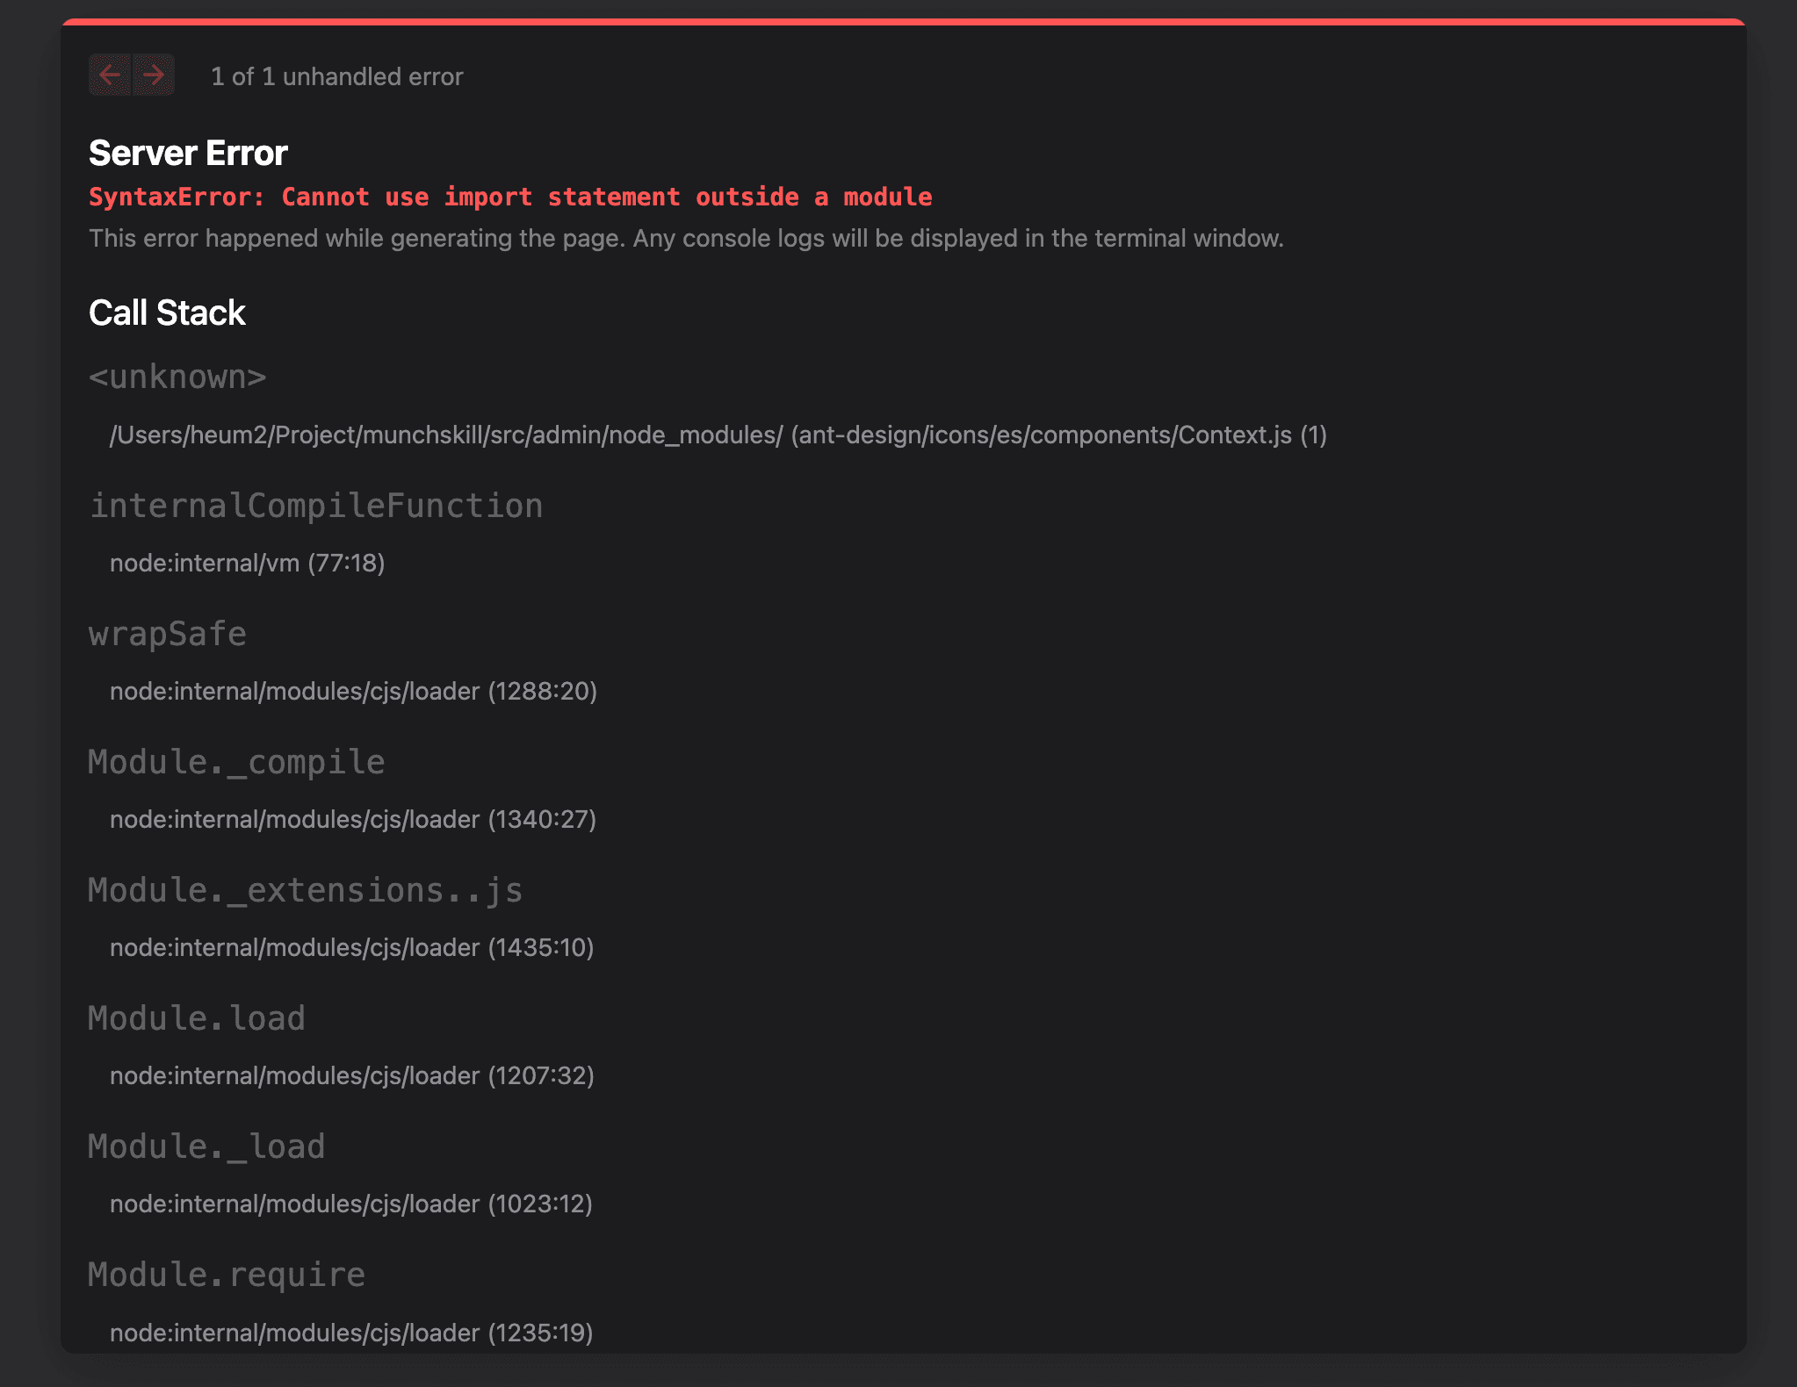
Task: Click the Server Error heading
Action: pos(188,154)
